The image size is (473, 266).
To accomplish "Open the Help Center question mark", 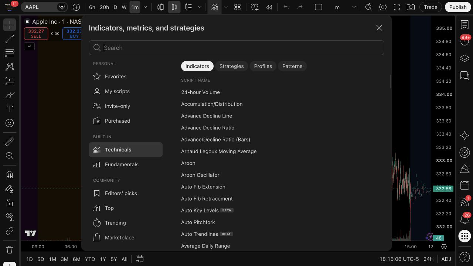I will coord(465,257).
